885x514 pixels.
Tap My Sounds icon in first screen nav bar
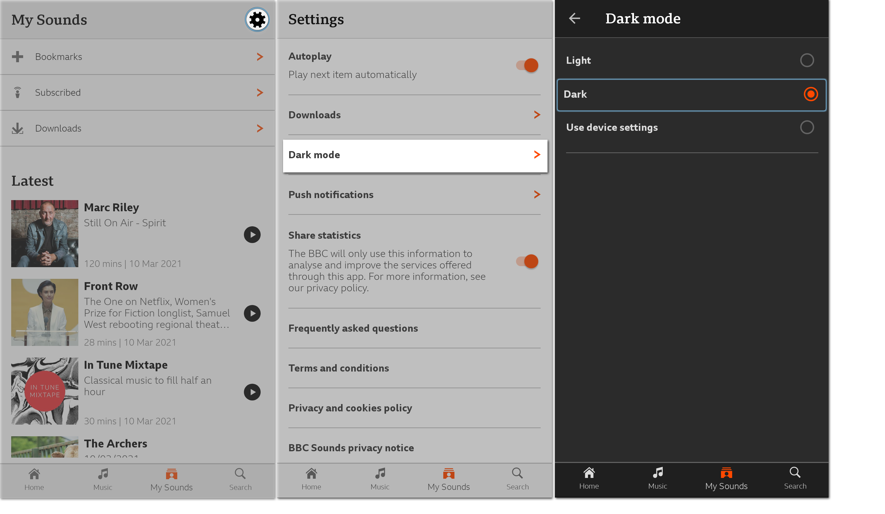pyautogui.click(x=171, y=474)
